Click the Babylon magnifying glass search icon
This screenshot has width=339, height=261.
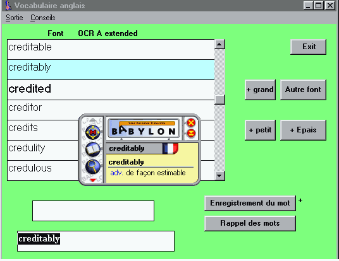point(93,166)
